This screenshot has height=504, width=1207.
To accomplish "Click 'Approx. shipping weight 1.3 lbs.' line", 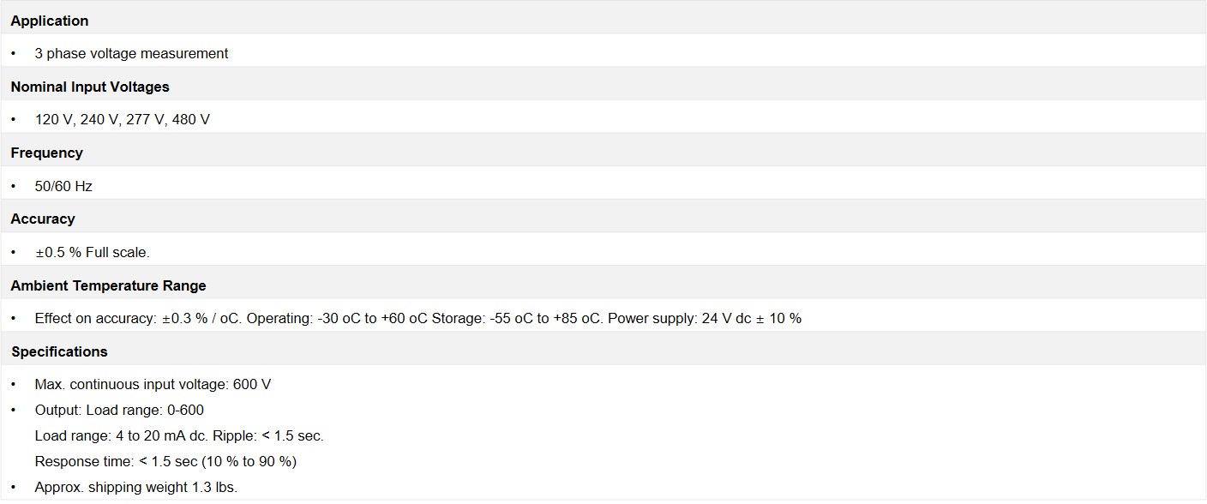I will coord(135,487).
